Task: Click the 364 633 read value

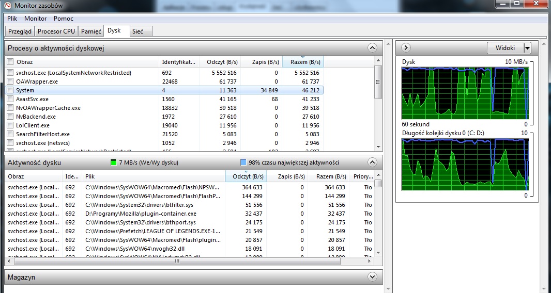Action: (252, 187)
